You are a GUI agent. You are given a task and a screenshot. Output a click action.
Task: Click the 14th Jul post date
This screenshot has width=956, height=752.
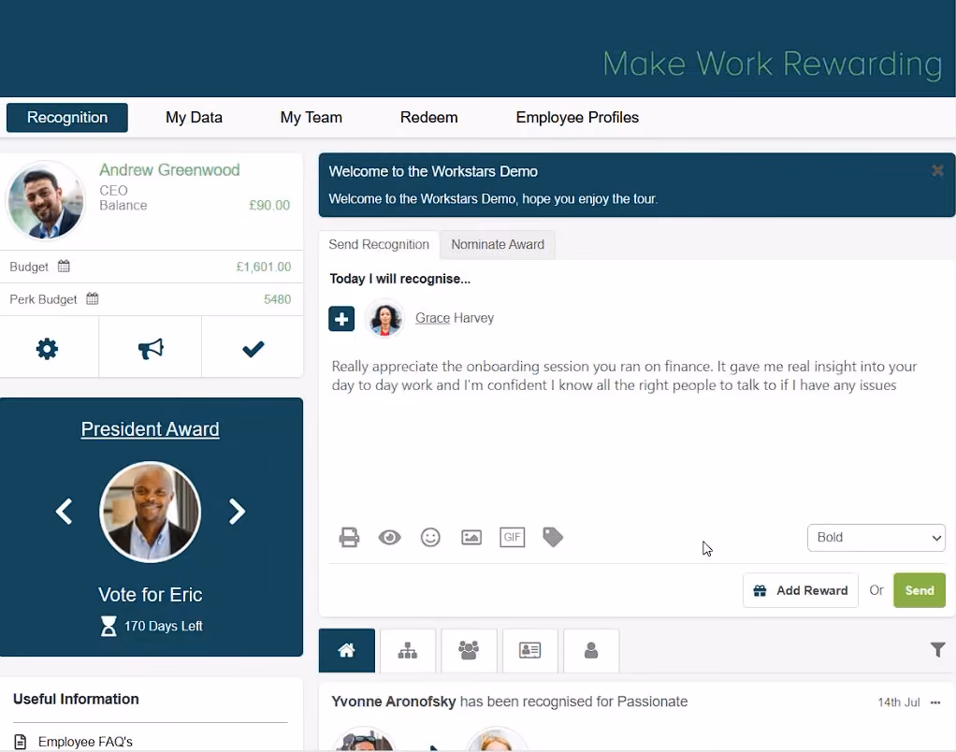[x=899, y=702]
